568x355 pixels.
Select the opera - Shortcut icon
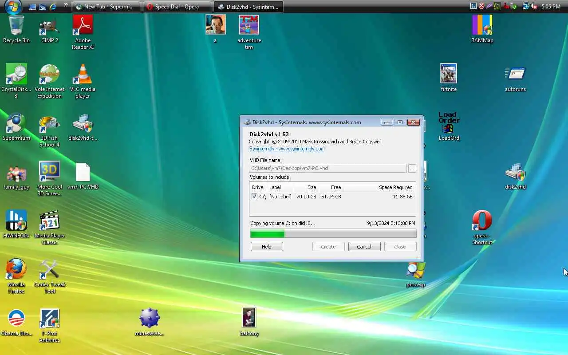pos(482,227)
